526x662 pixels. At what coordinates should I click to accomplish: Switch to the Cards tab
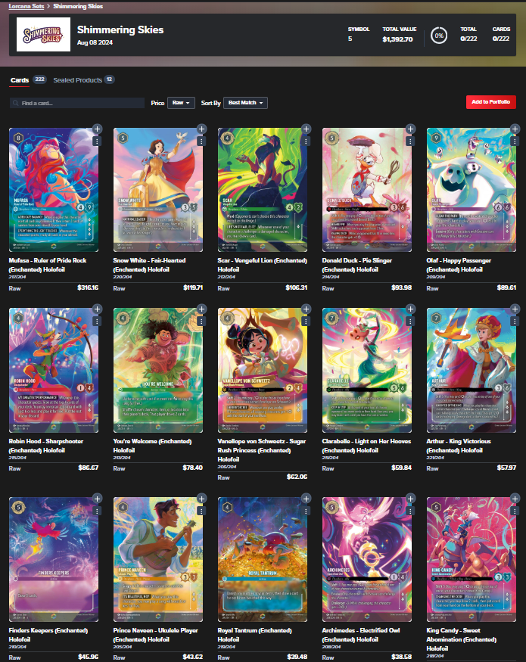(x=20, y=79)
